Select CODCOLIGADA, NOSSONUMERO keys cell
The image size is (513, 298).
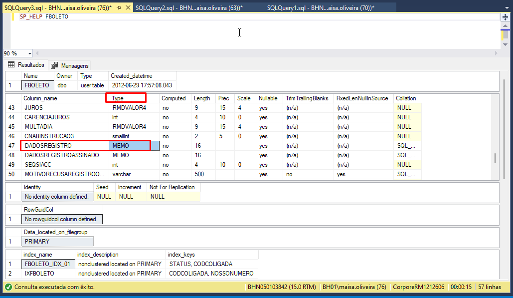(x=212, y=274)
